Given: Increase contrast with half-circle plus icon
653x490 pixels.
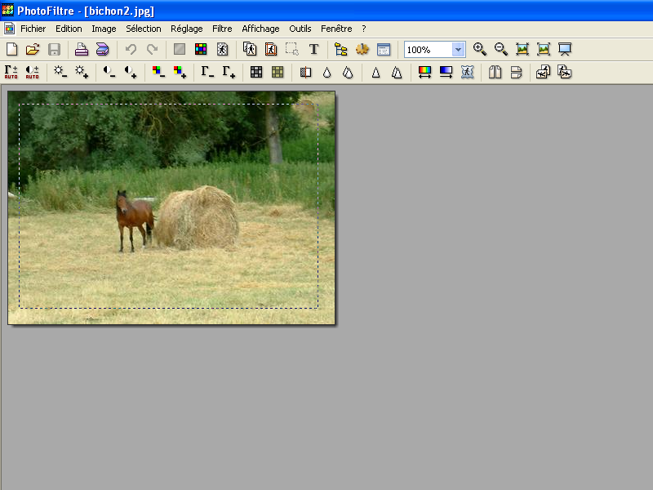Looking at the screenshot, I should [131, 72].
